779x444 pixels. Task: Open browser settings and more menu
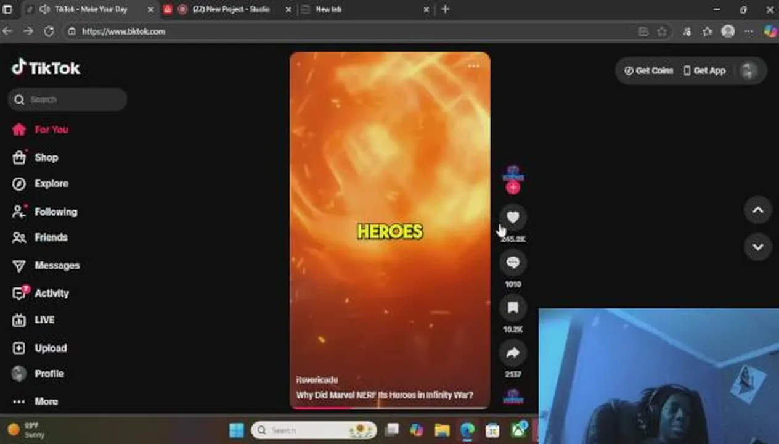point(748,31)
